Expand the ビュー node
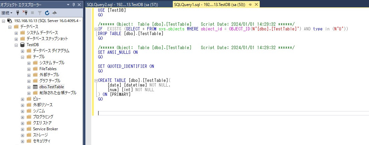Viewport: 369px width, 145px height. pos(23,99)
